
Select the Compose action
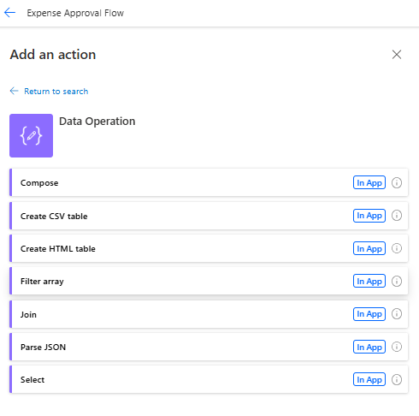(x=209, y=182)
